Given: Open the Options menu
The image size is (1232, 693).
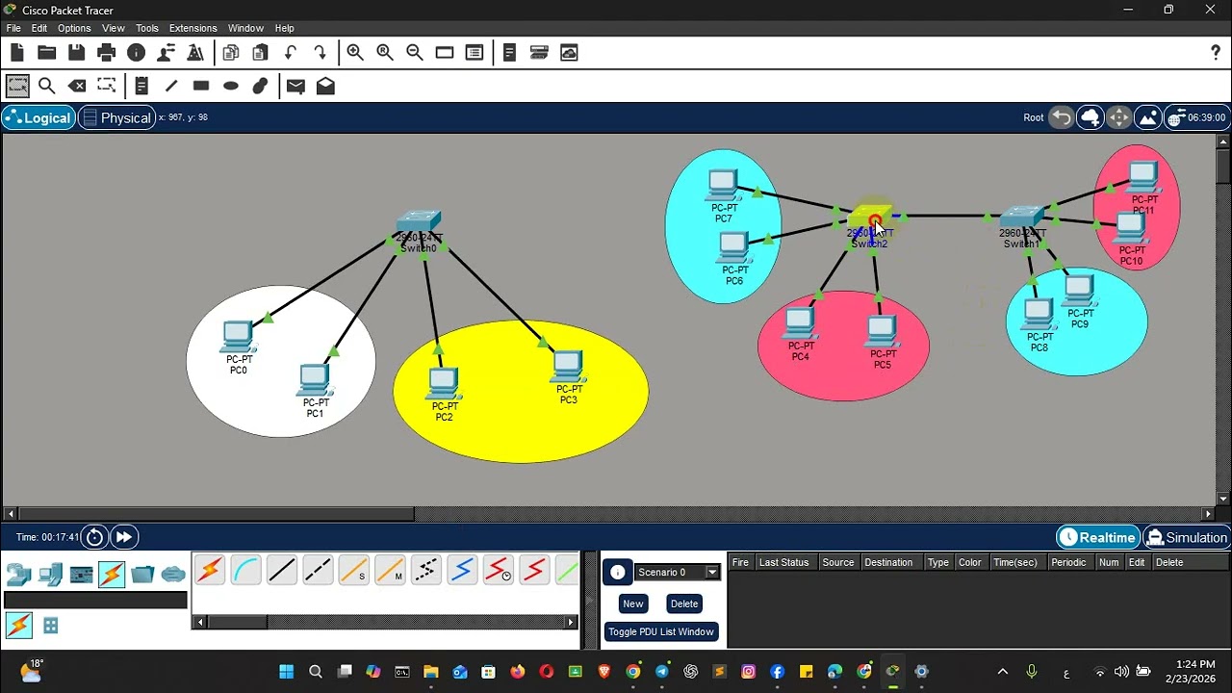Looking at the screenshot, I should pyautogui.click(x=74, y=28).
